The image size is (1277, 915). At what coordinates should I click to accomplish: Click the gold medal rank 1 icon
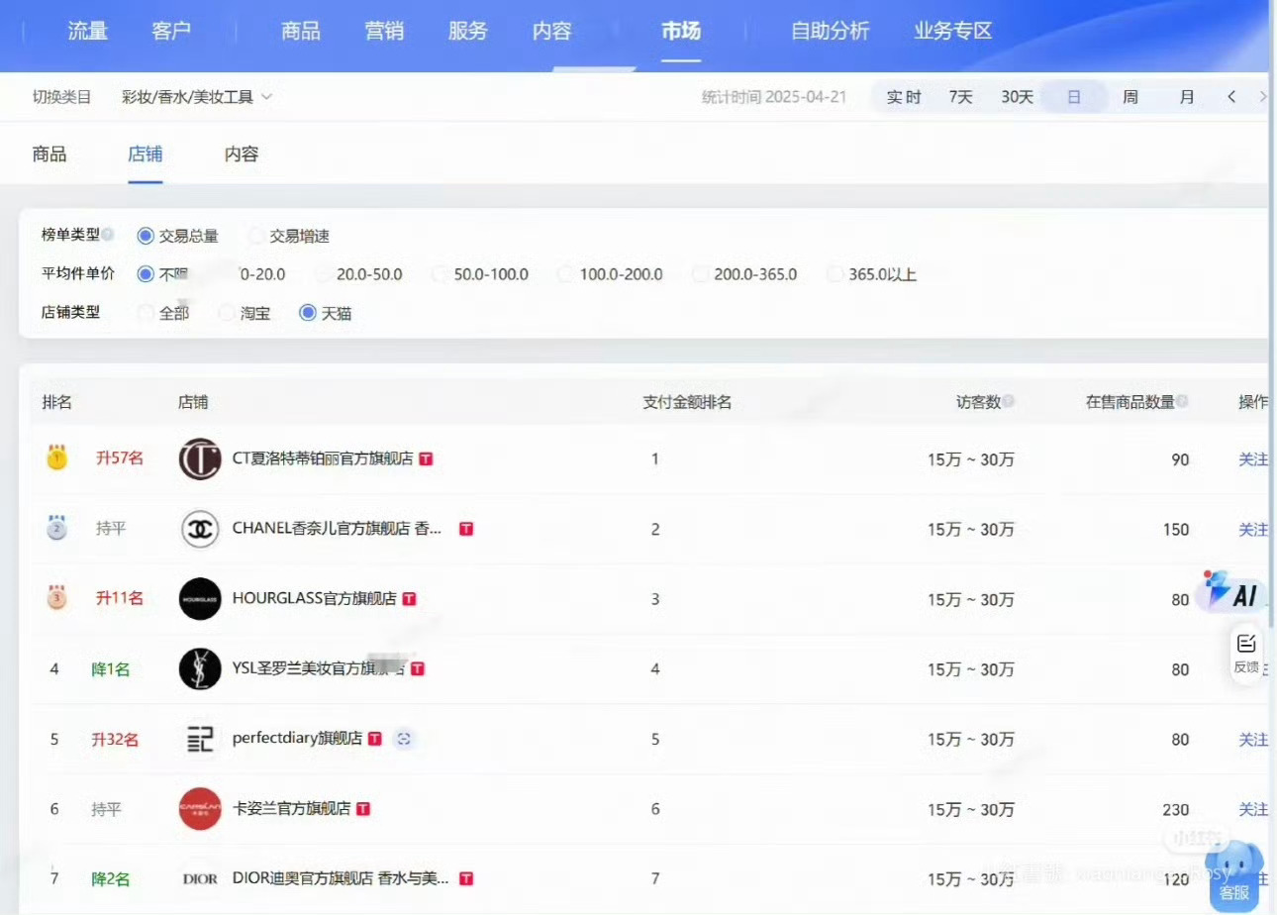click(56, 457)
